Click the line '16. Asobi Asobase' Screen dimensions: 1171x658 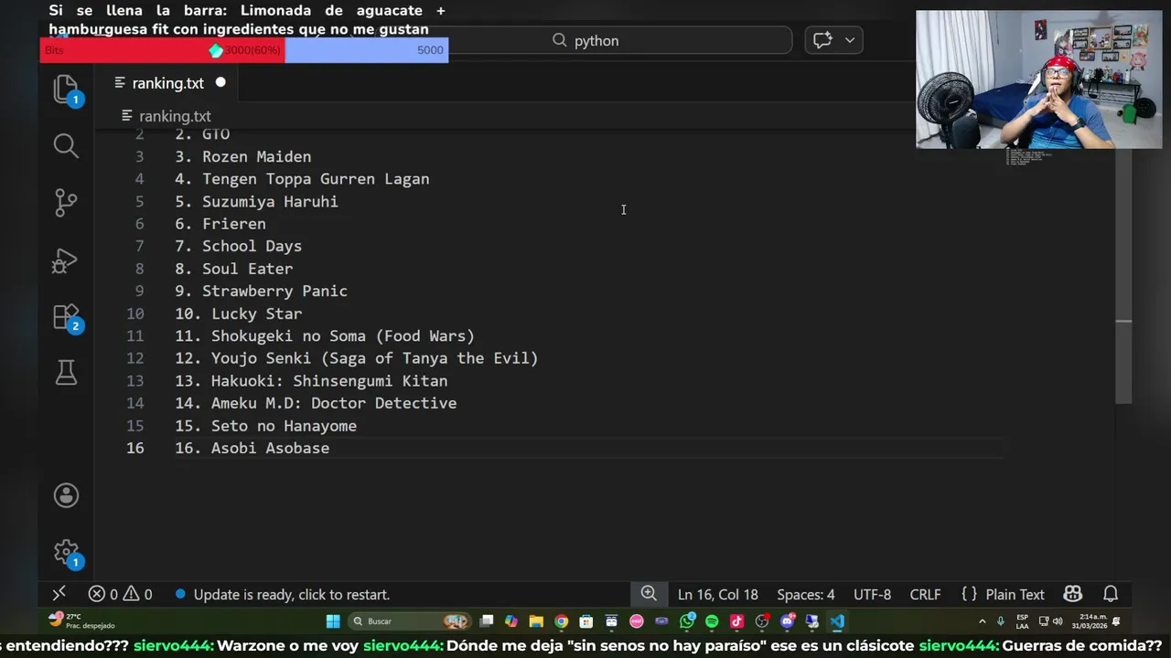(252, 448)
